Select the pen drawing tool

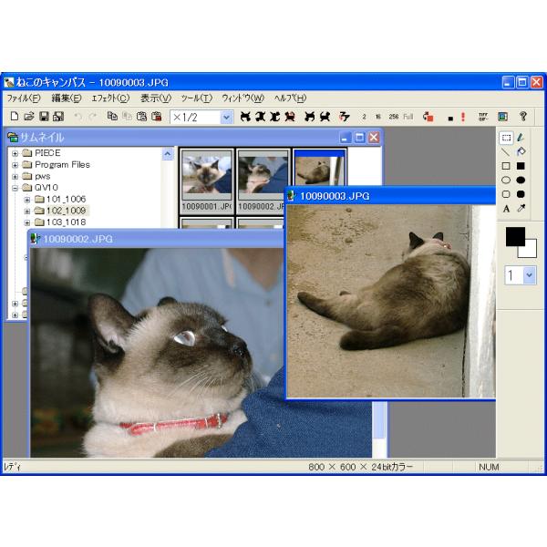[521, 138]
